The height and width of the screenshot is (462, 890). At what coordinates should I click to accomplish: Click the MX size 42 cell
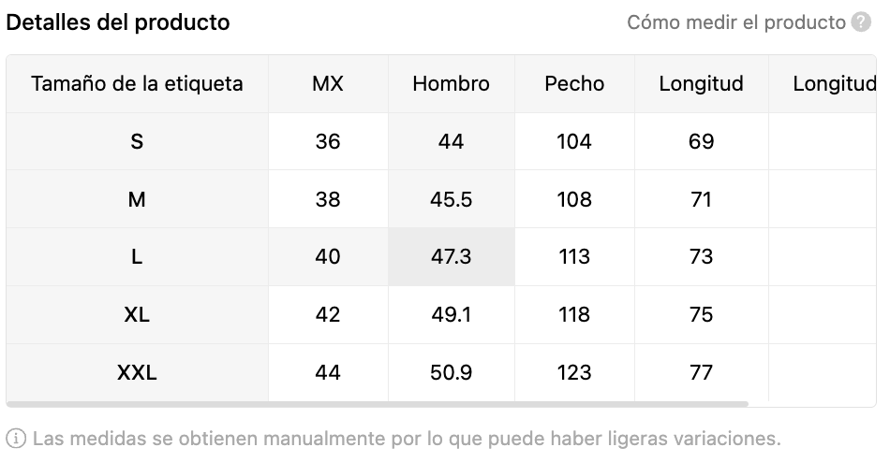[328, 314]
